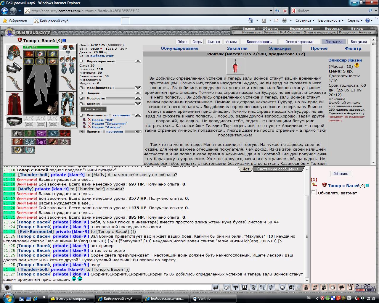Viewport: 379px width, 303px height.
Task: Click the equipped ring belt slot
Action: pyautogui.click(x=14, y=122)
